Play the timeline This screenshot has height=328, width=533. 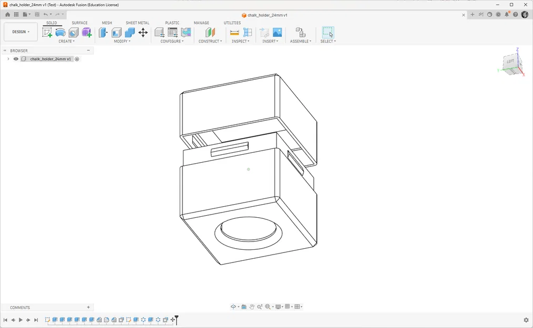(x=20, y=320)
